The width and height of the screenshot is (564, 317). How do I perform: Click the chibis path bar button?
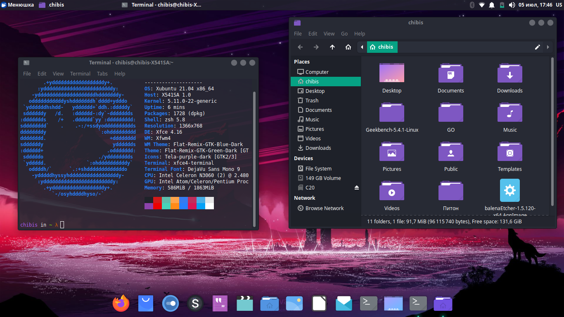(x=382, y=47)
